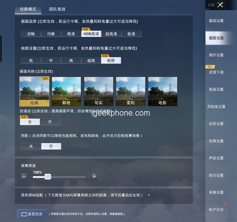Click the question mark beside 异形屏UI适配
This screenshot has width=237, height=222.
coord(148,195)
